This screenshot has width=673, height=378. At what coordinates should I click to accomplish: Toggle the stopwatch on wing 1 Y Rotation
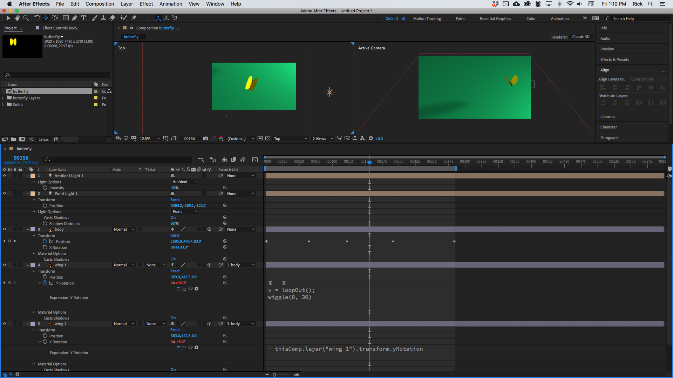[45, 283]
